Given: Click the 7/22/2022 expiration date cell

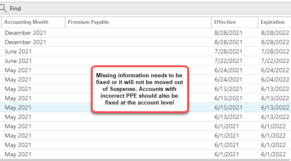Looking at the screenshot, I should [x=275, y=61].
